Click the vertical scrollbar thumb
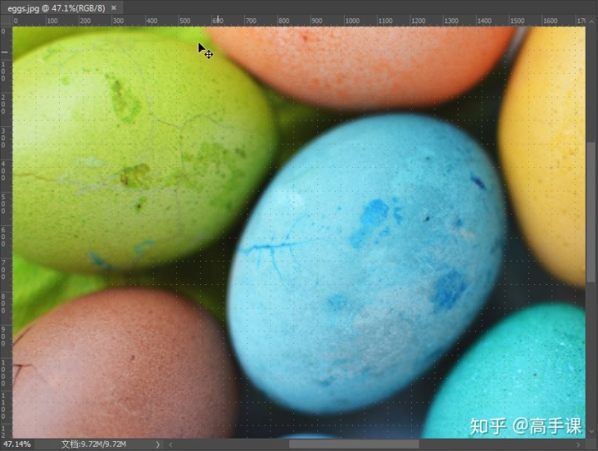598x451 pixels. [591, 213]
